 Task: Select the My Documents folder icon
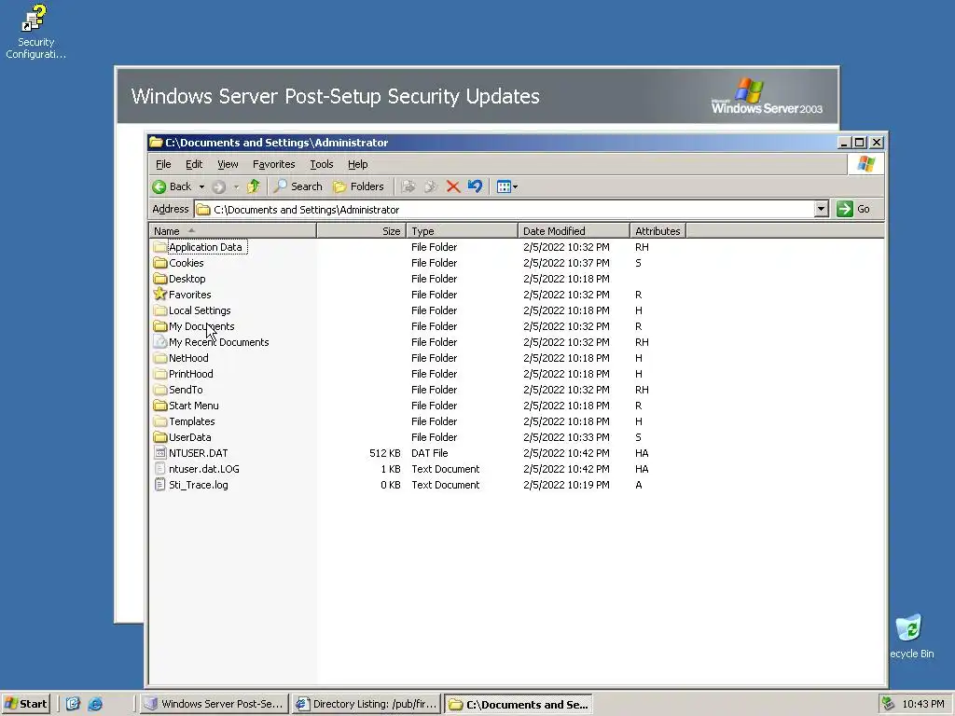(160, 326)
